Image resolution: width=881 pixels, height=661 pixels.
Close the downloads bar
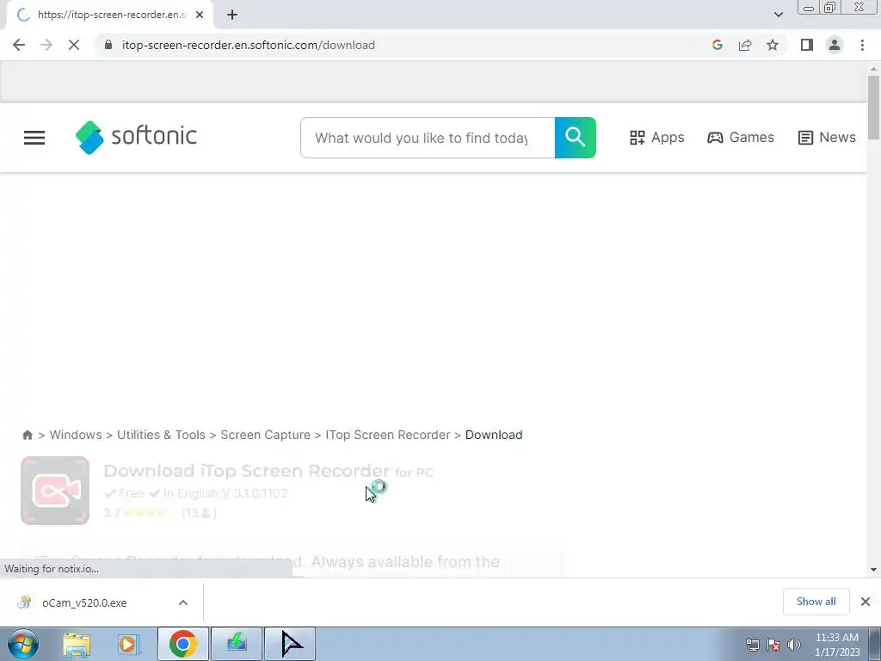(866, 602)
